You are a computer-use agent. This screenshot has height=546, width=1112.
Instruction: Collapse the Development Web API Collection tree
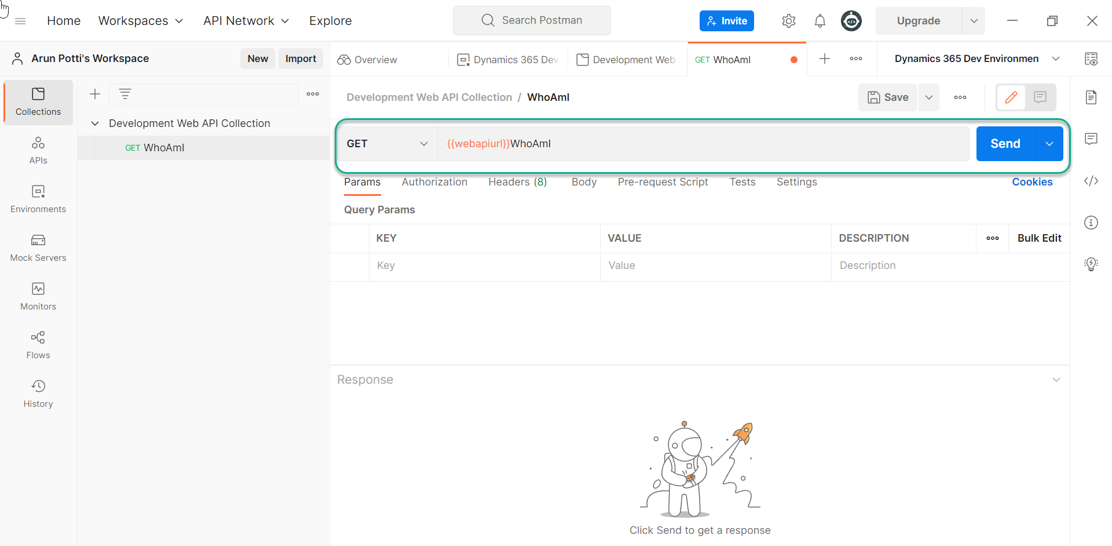95,123
